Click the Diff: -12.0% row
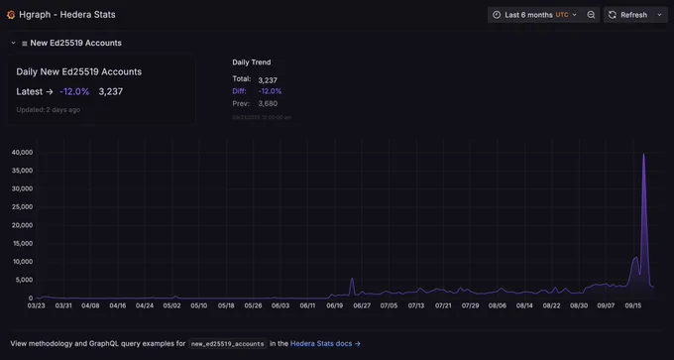Image resolution: width=674 pixels, height=360 pixels. click(x=257, y=91)
